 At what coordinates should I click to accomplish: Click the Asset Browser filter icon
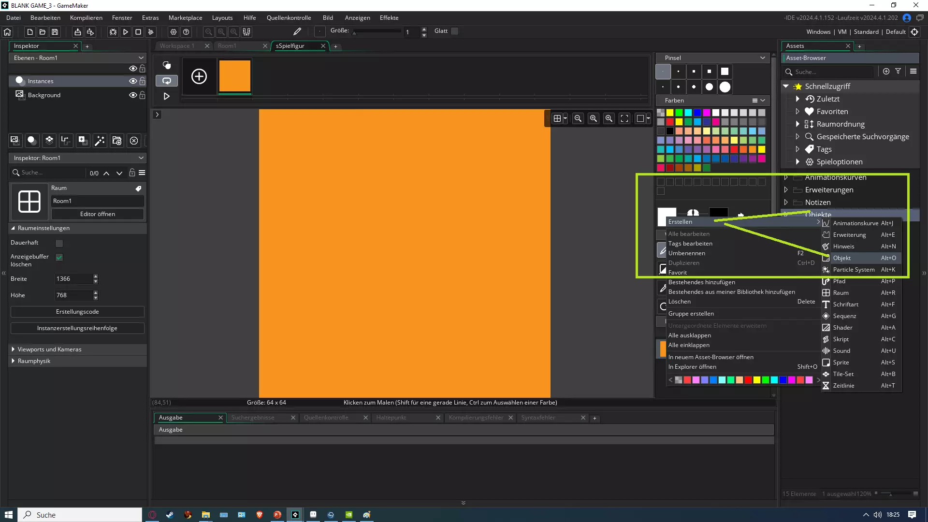point(898,71)
